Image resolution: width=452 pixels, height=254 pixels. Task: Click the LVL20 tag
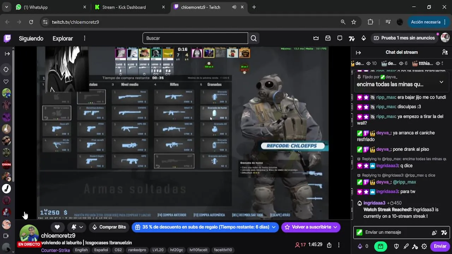158,250
